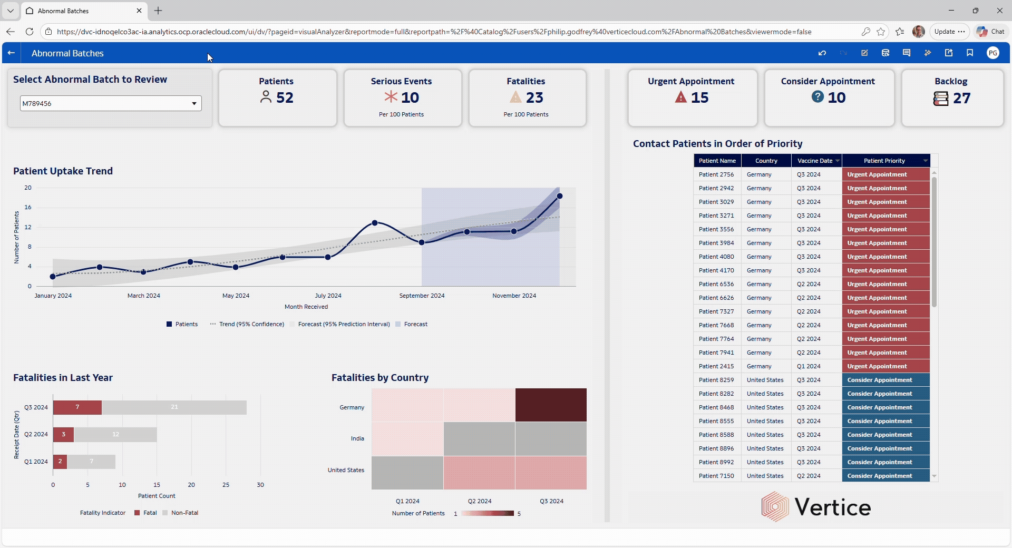Toggle Patients series in chart legend

pos(182,324)
